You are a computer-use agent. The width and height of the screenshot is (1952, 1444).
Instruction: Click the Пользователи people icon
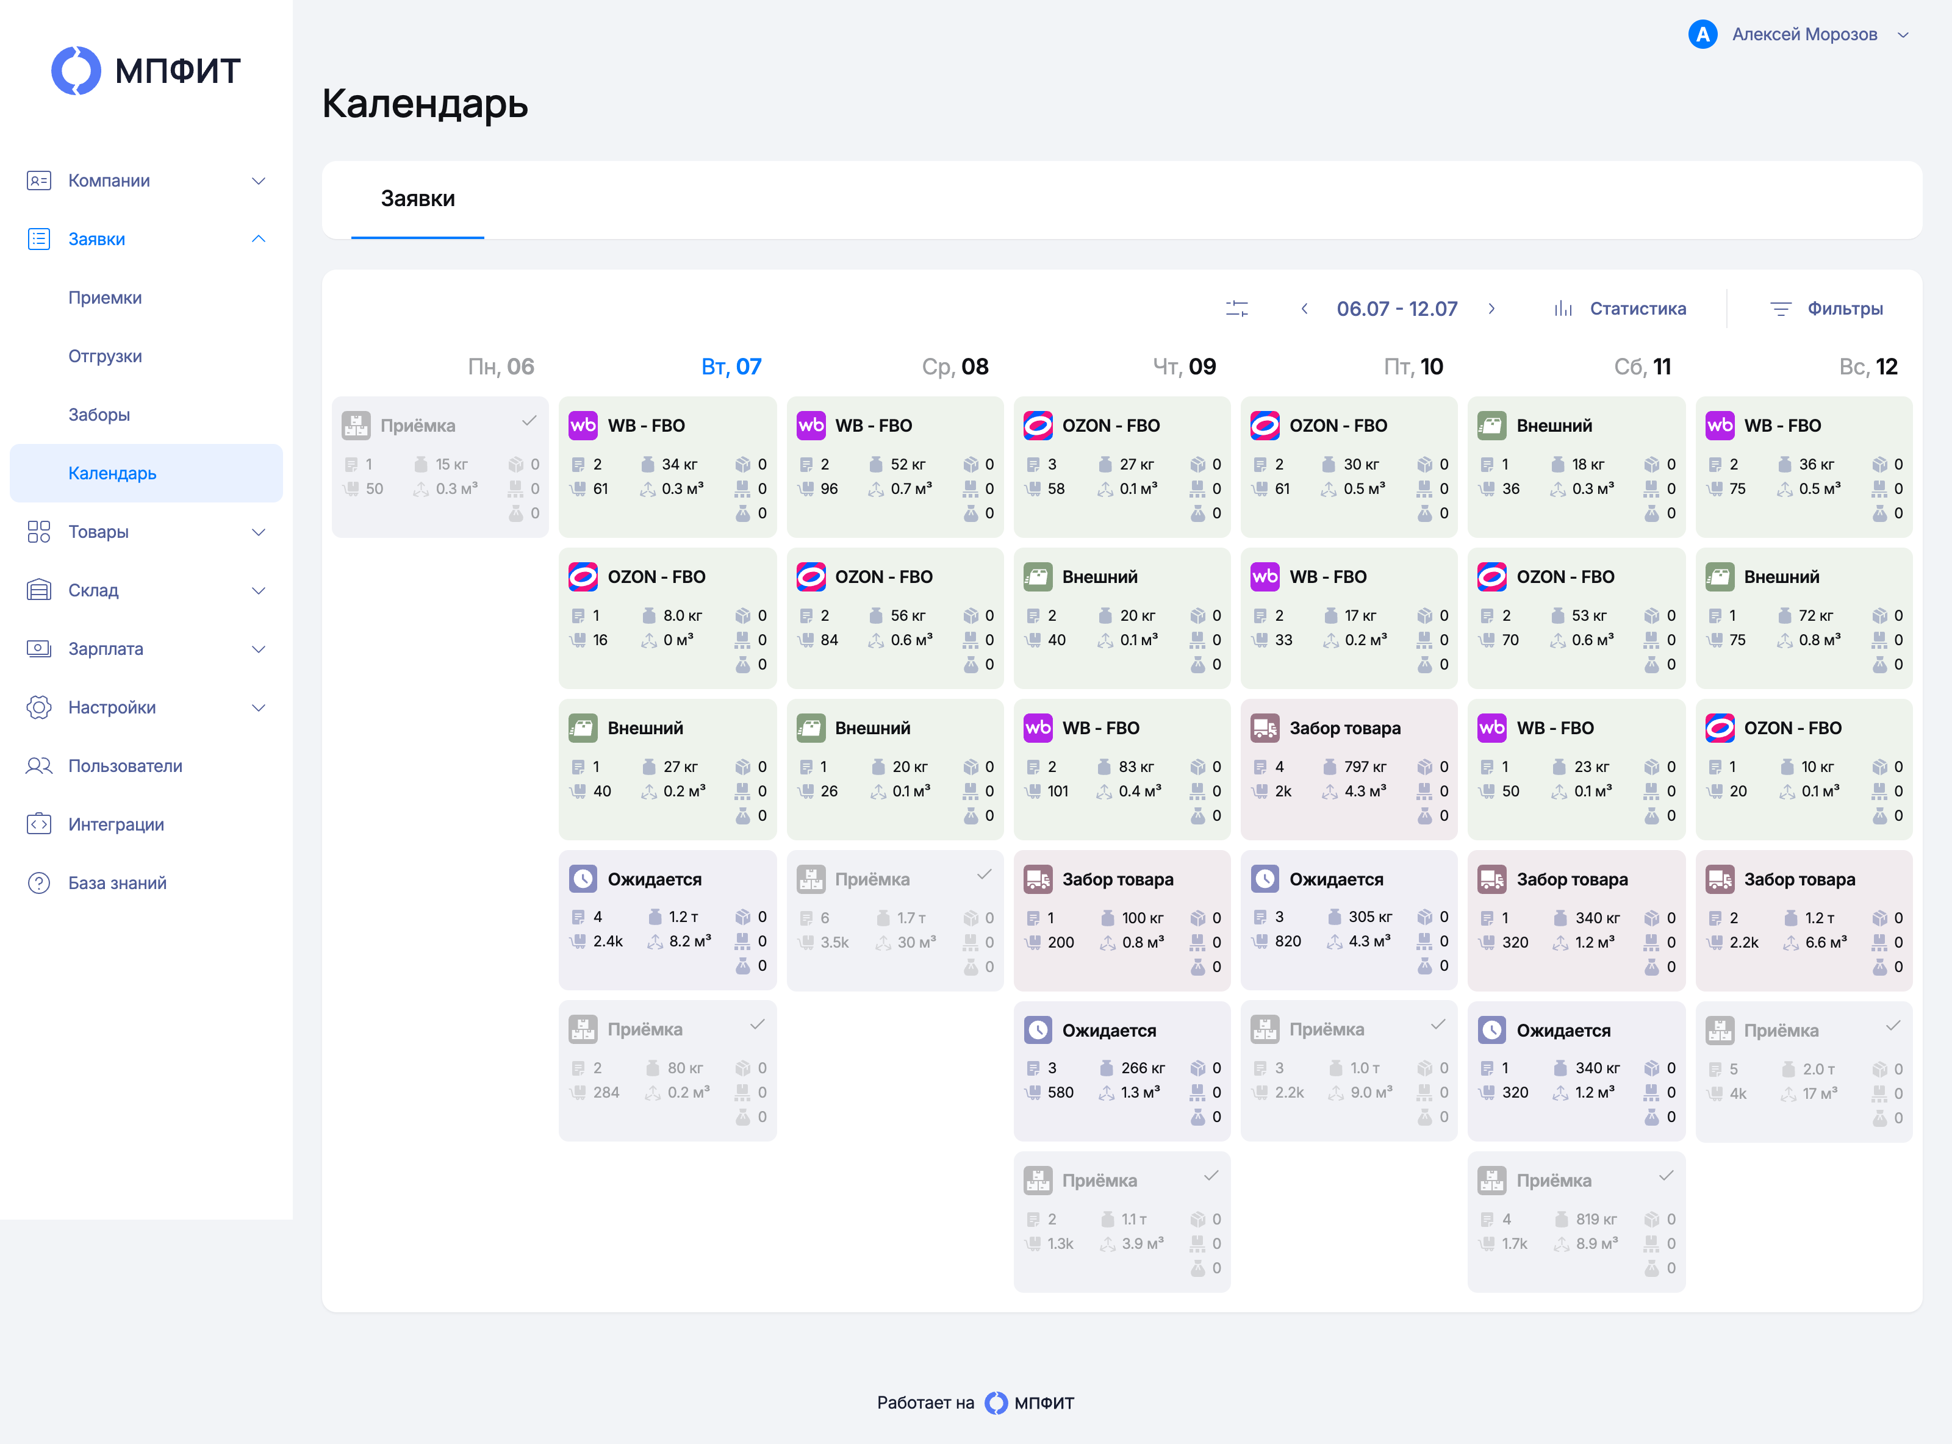pos(38,766)
